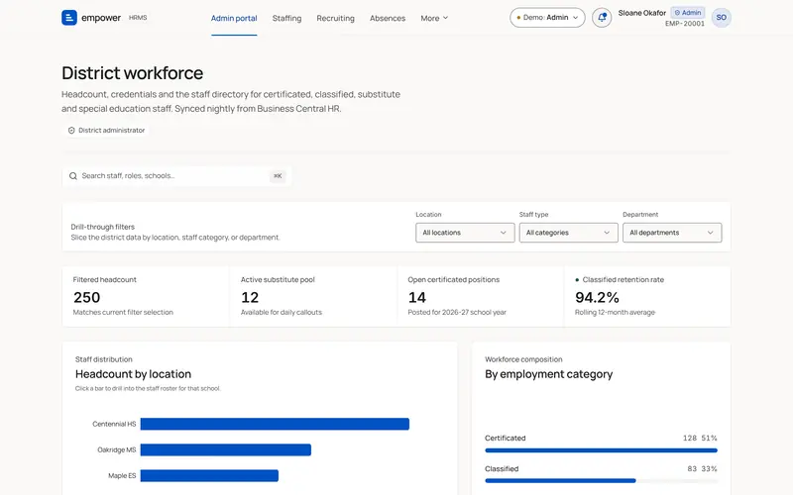The height and width of the screenshot is (495, 793).
Task: Click the Centennial HS bar
Action: click(x=275, y=424)
